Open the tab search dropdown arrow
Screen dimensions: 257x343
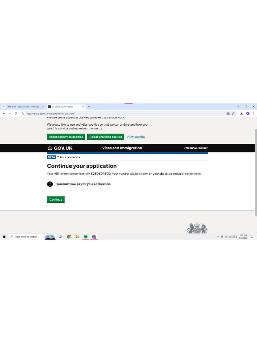[3, 107]
